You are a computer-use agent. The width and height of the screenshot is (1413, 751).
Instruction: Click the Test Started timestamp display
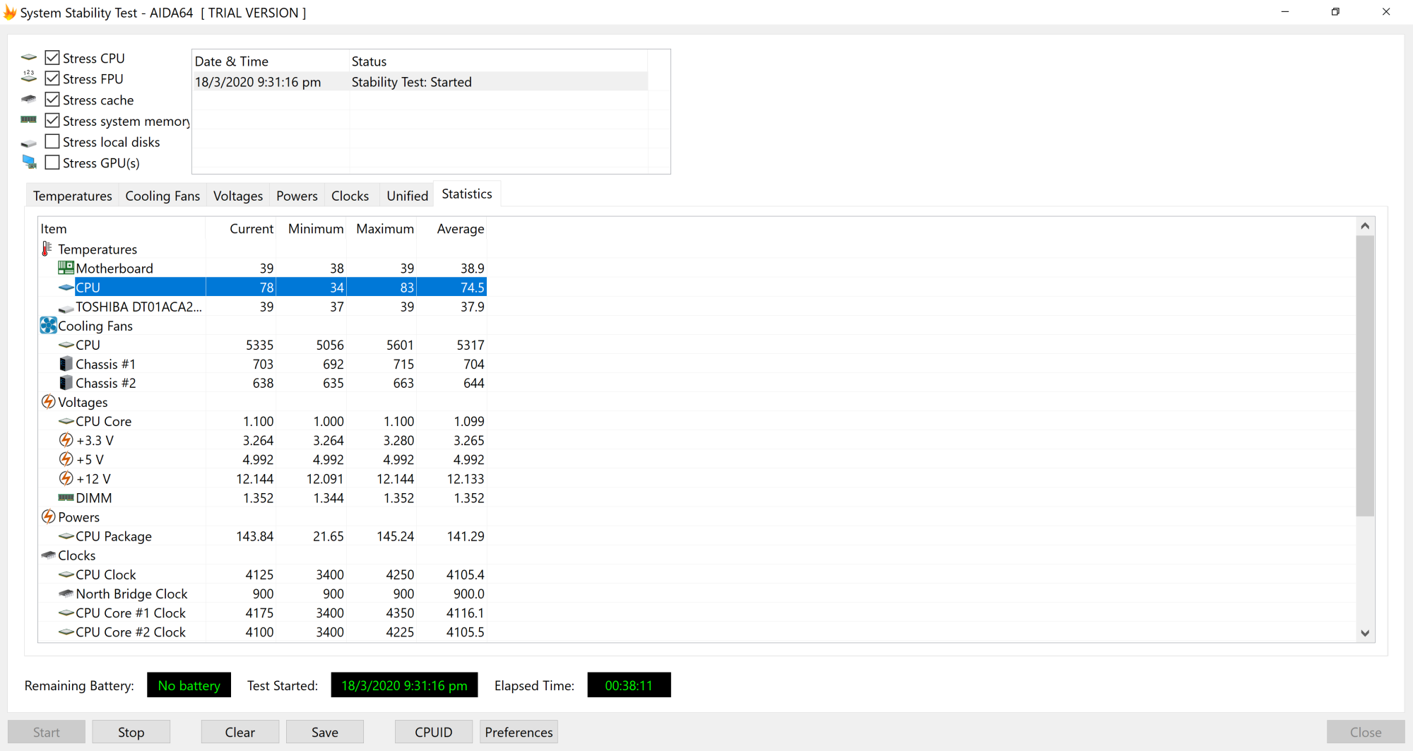pyautogui.click(x=404, y=685)
